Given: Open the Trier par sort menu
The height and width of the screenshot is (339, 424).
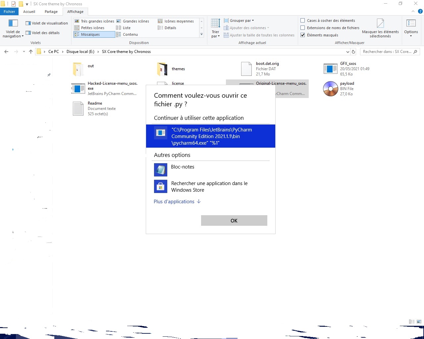Looking at the screenshot, I should [216, 28].
